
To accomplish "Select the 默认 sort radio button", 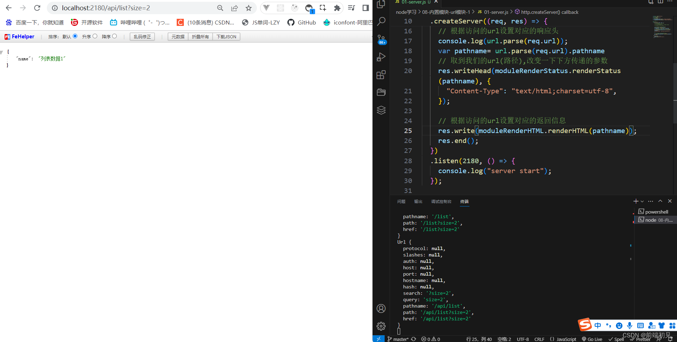I will point(75,36).
